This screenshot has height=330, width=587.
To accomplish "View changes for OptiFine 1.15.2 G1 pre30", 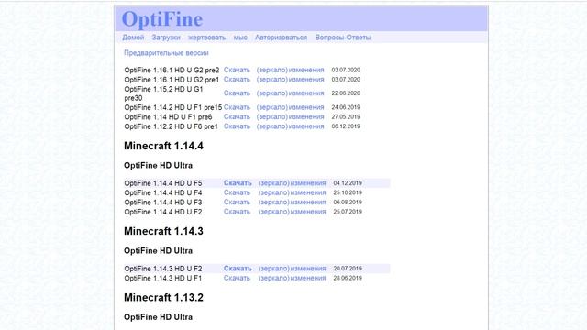I will point(306,93).
